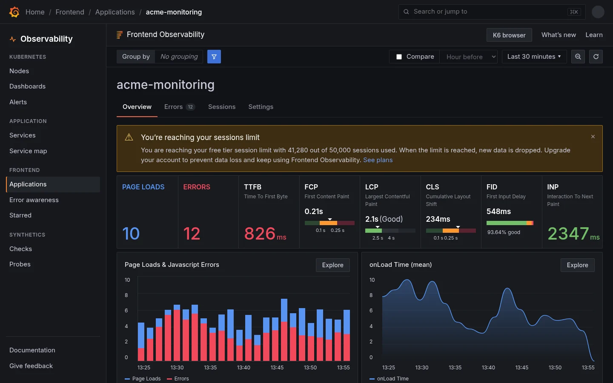Open Alerts in the sidebar
The height and width of the screenshot is (383, 613).
[53, 102]
